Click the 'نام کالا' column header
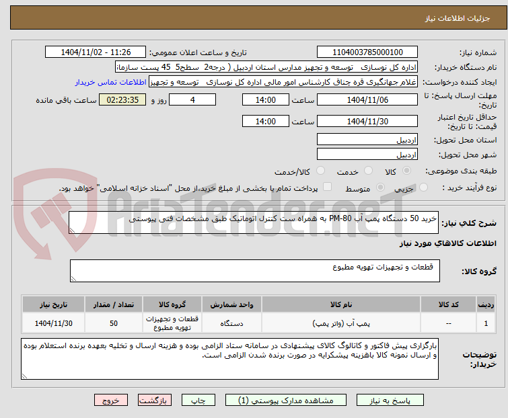508x418 pixels. (x=341, y=304)
